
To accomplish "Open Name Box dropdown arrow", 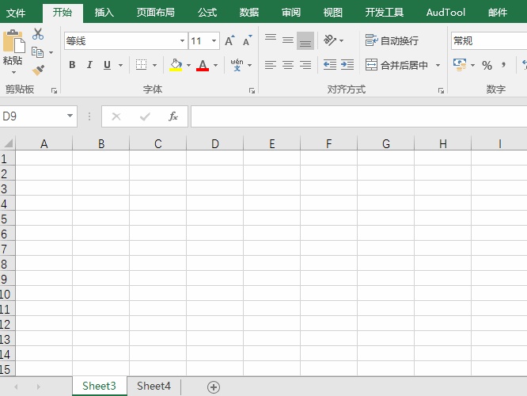I will (x=70, y=116).
